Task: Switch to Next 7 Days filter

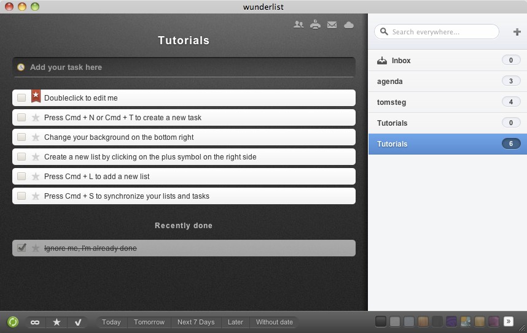Action: [196, 322]
